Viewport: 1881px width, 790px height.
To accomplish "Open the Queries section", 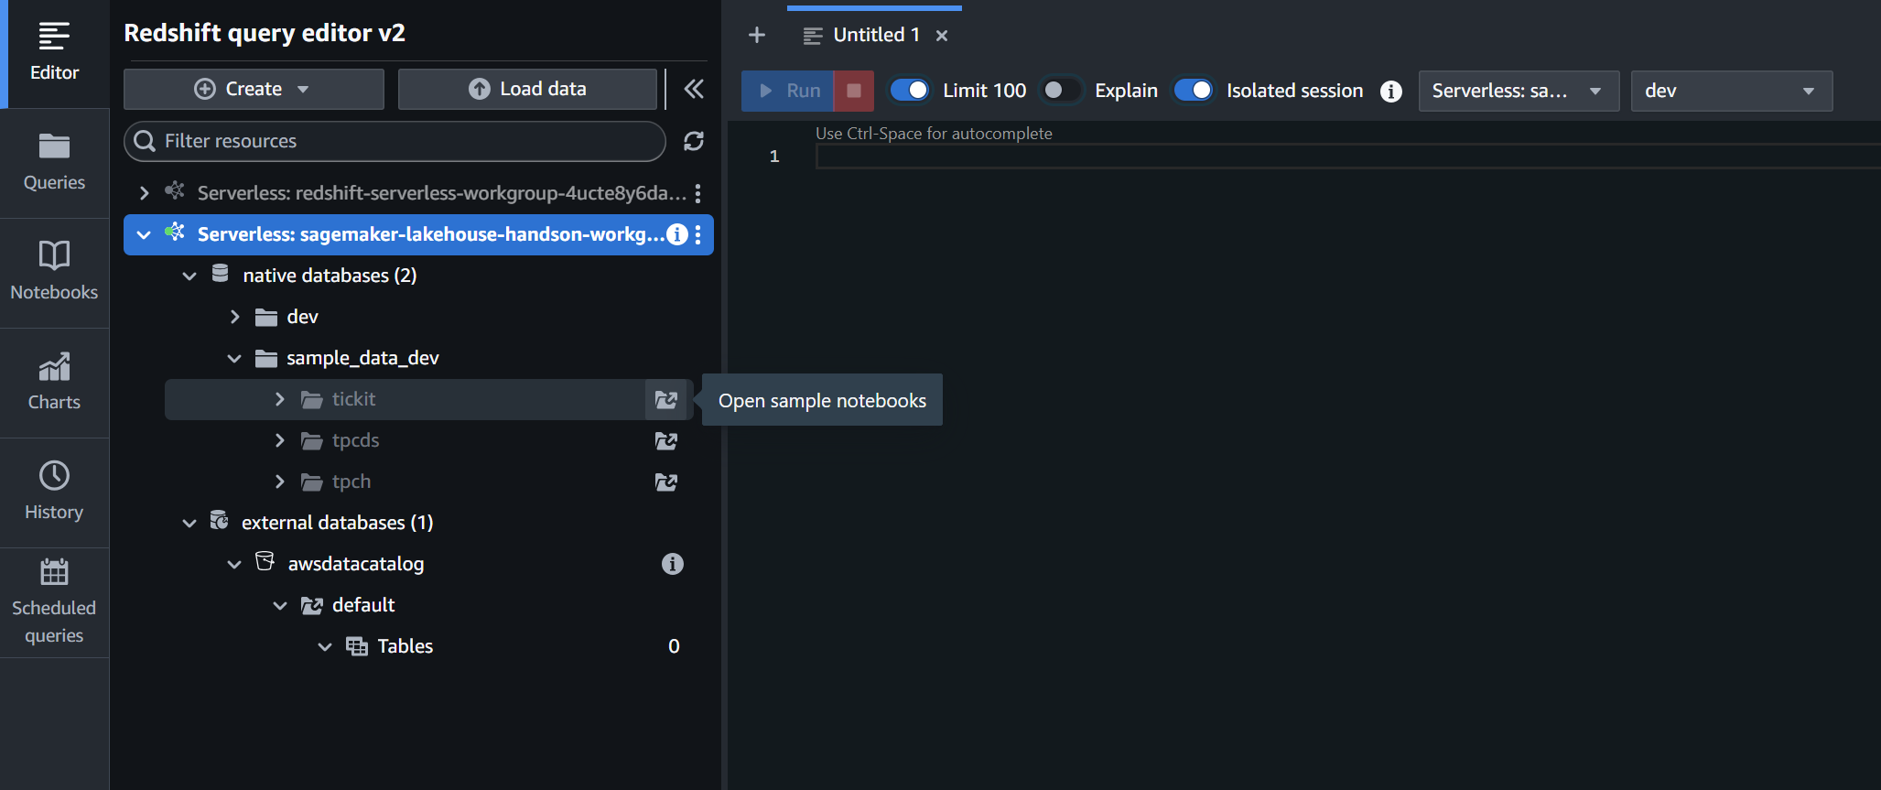I will click(x=54, y=164).
